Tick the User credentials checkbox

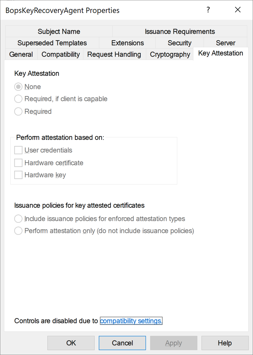click(18, 150)
